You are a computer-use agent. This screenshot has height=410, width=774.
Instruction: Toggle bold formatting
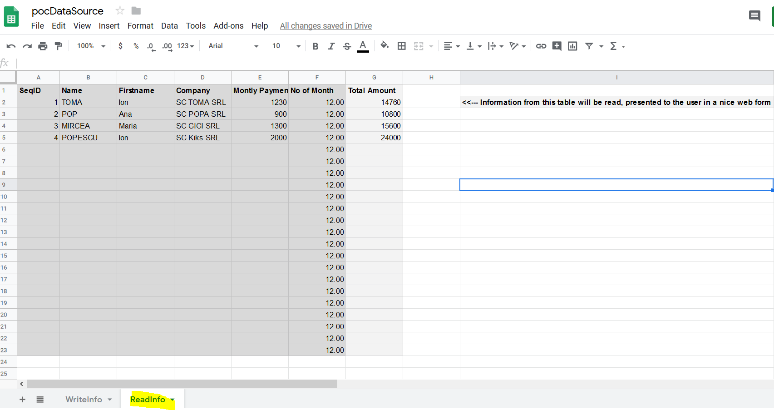tap(315, 46)
